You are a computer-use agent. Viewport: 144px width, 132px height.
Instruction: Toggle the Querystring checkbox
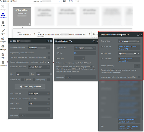click(x=49, y=80)
